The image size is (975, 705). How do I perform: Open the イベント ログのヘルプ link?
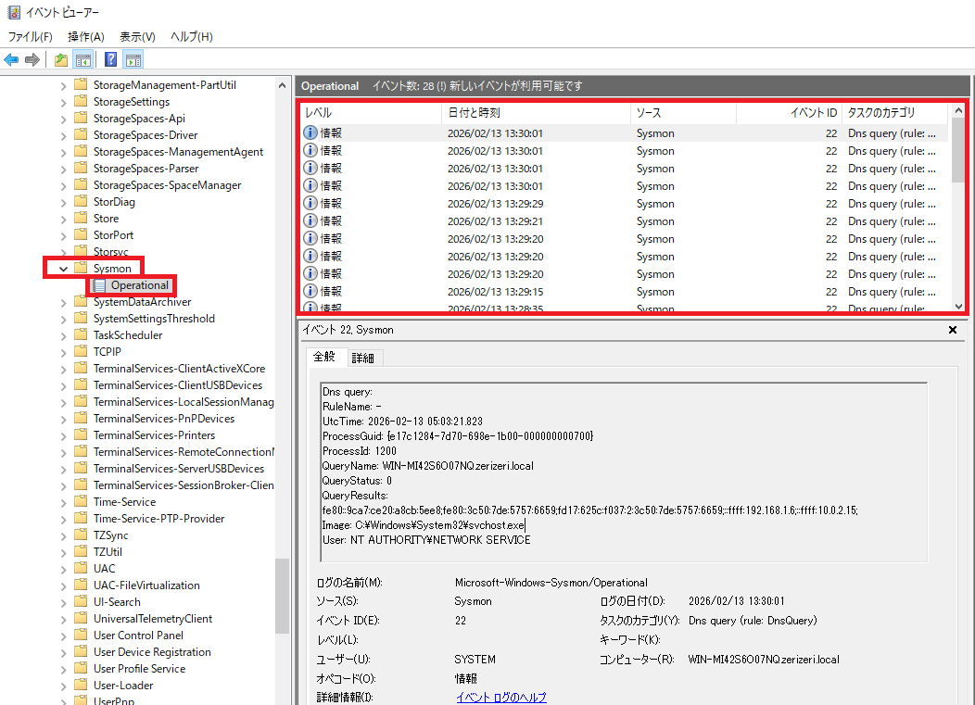click(500, 698)
